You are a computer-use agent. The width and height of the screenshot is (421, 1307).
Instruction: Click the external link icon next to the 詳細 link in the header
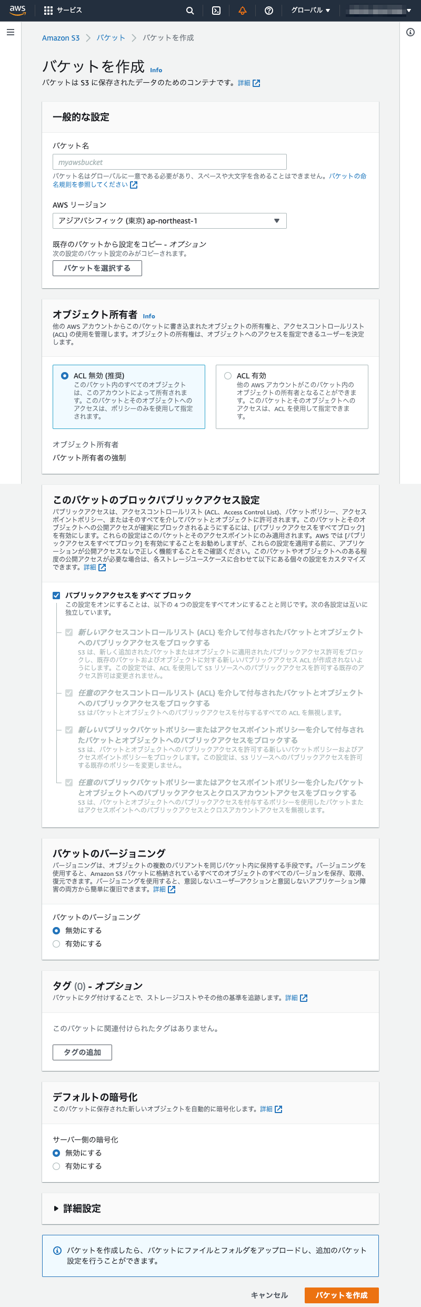pos(256,83)
